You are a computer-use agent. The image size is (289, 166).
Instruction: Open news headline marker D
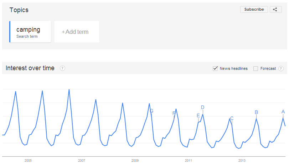coord(202,107)
